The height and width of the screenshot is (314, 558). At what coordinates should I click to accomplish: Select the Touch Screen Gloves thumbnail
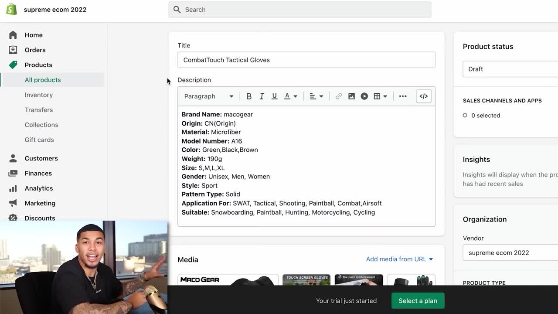point(306,280)
